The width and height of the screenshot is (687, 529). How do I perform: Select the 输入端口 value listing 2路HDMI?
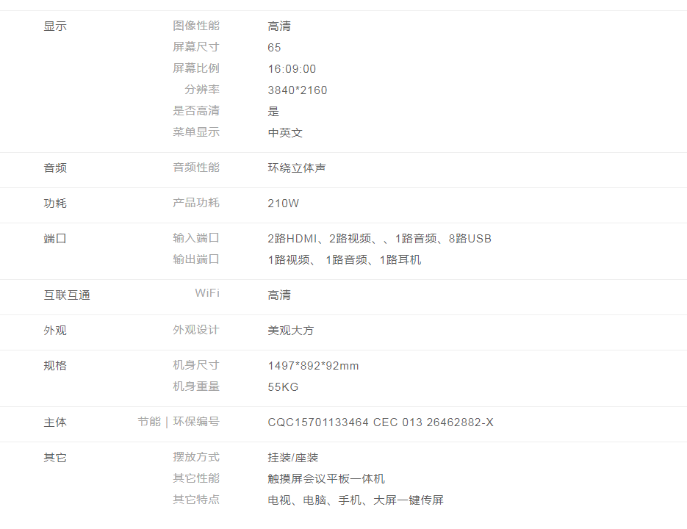pyautogui.click(x=379, y=239)
